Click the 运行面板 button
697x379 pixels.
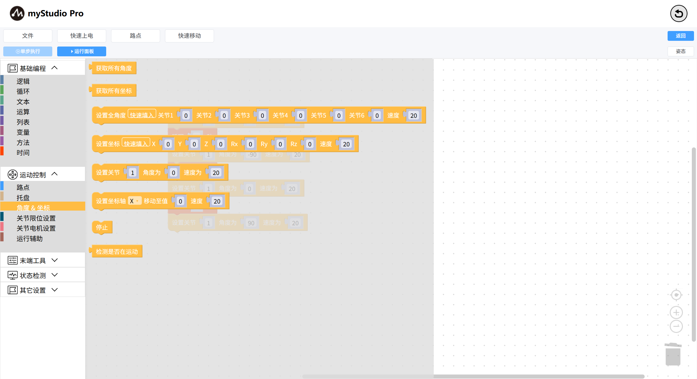click(82, 51)
